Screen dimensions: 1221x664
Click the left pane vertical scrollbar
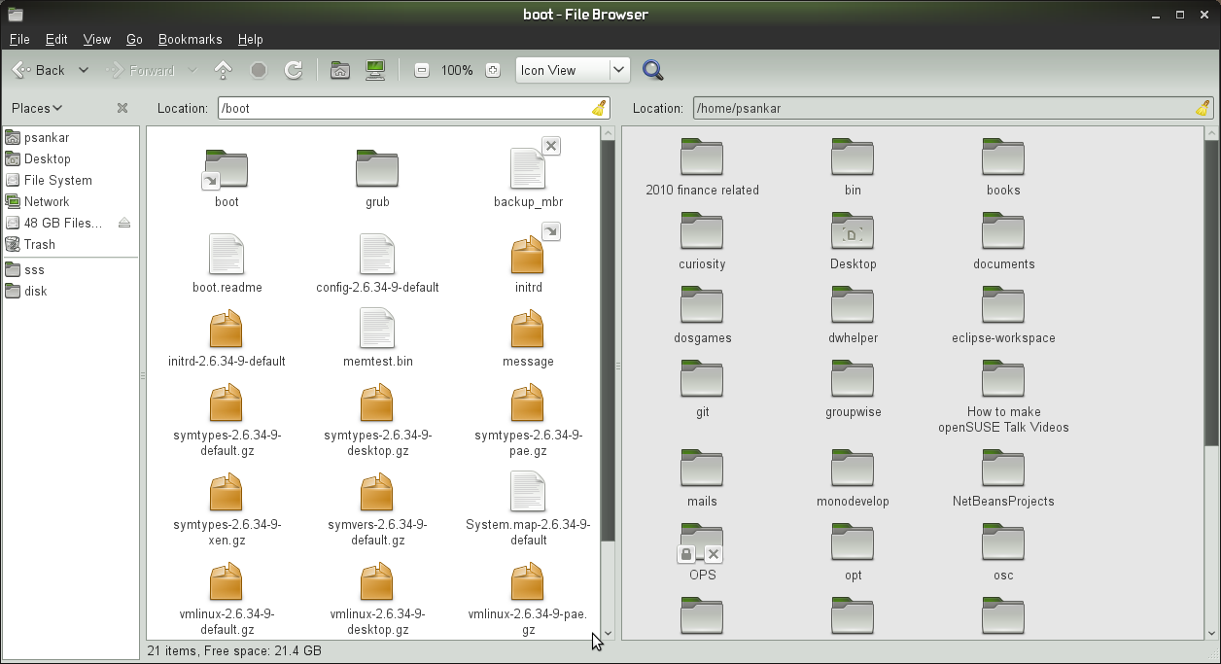pyautogui.click(x=608, y=340)
